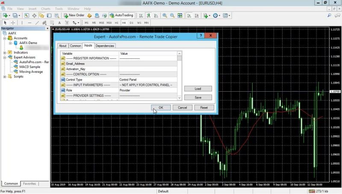Click the MACD Sample expert advisor
Image resolution: width=342 pixels, height=194 pixels.
click(x=29, y=67)
